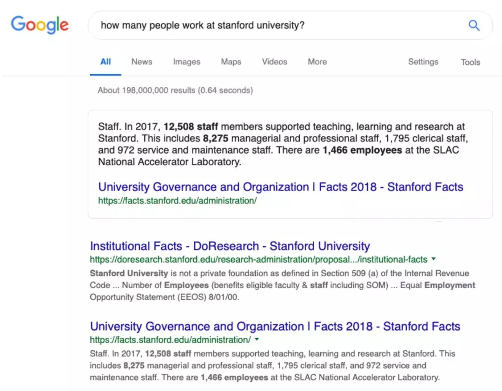Click the Google logo
This screenshot has height=391, width=502.
(x=40, y=25)
